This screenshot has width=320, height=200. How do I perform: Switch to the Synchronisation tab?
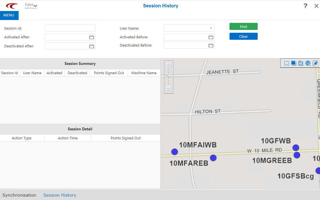coord(19,195)
